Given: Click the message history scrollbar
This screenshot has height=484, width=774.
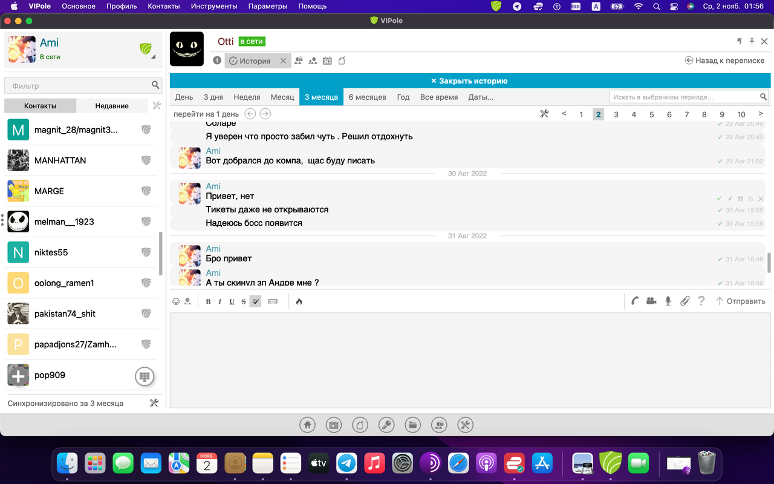Looking at the screenshot, I should tap(769, 263).
